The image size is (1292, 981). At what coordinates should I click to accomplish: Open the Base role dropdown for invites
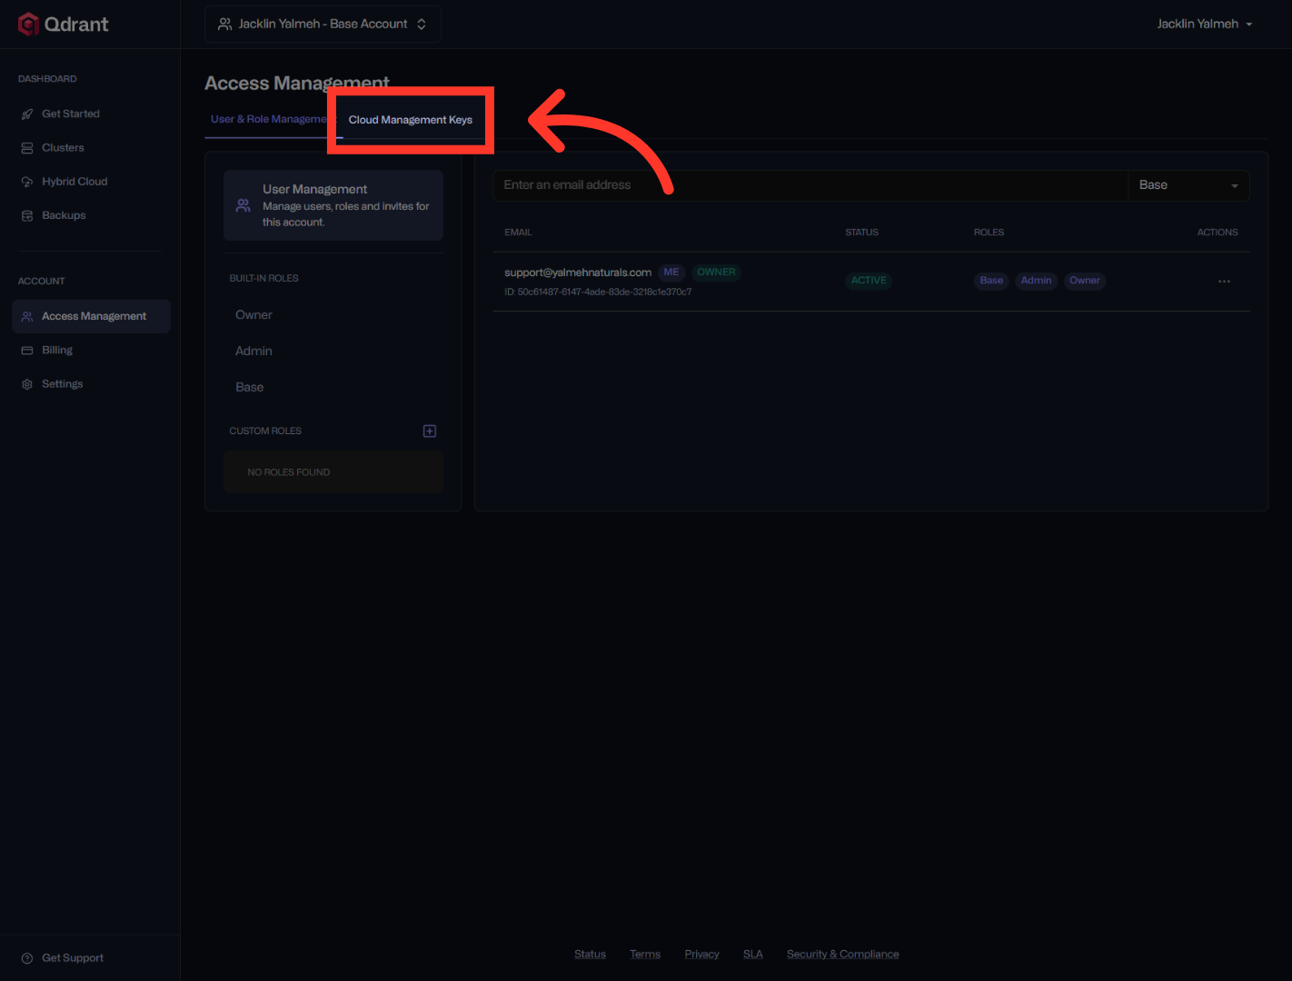[x=1188, y=185]
